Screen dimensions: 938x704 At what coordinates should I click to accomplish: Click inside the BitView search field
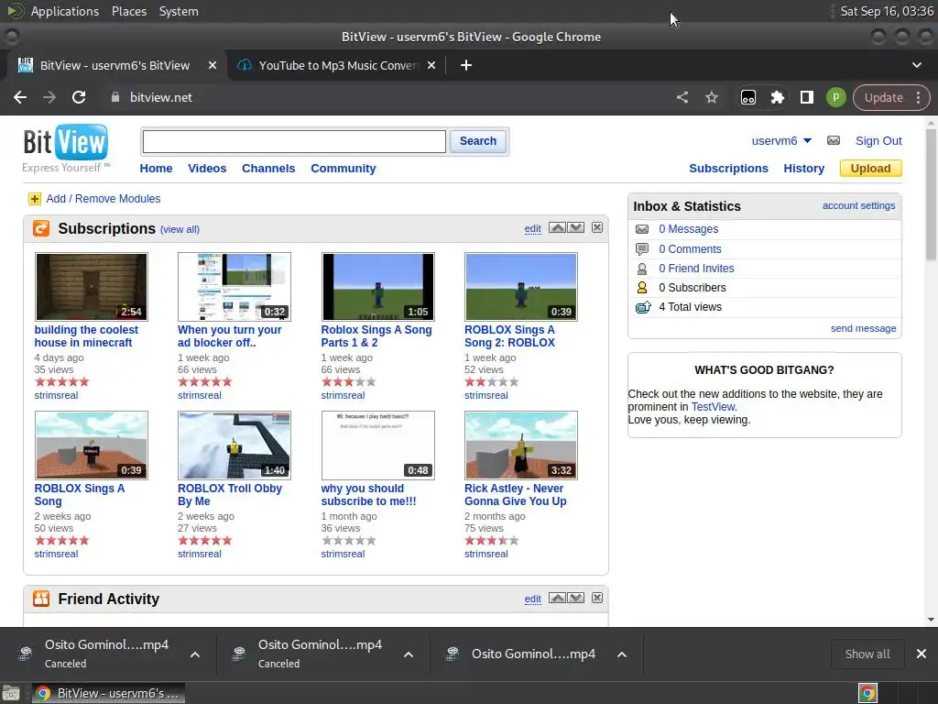pyautogui.click(x=294, y=142)
